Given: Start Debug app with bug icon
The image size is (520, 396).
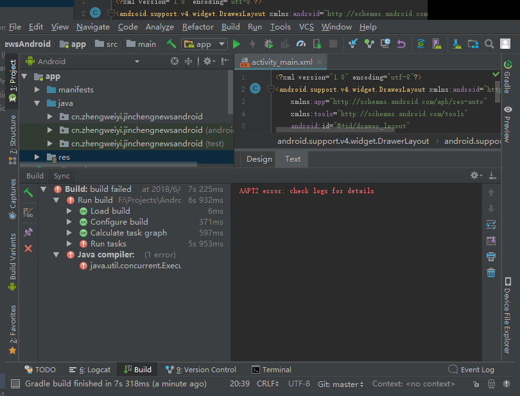Looking at the screenshot, I should pyautogui.click(x=268, y=44).
